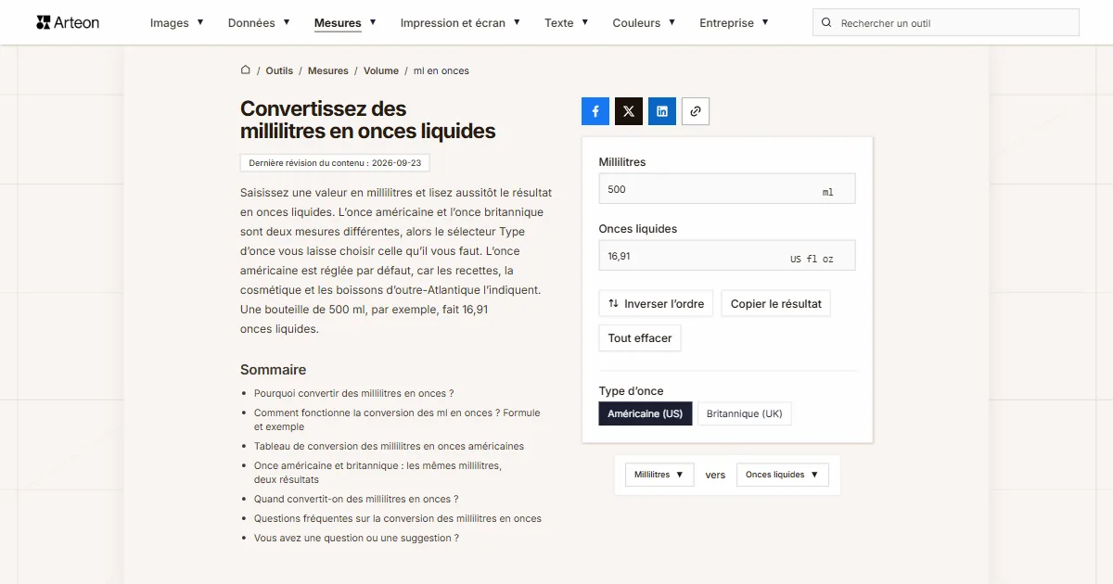
Task: Open 'Comment fonctionne la conversion des ml' link
Action: point(397,420)
